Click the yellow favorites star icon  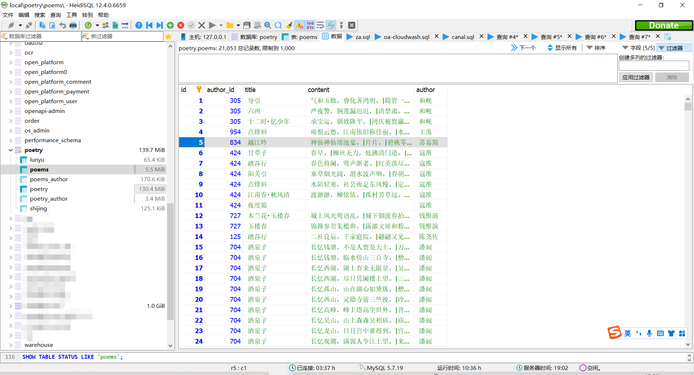[x=168, y=36]
